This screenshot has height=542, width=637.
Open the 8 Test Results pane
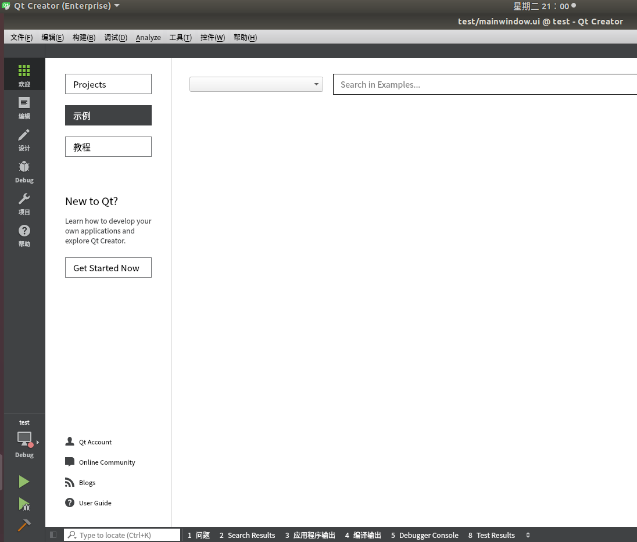[491, 535]
